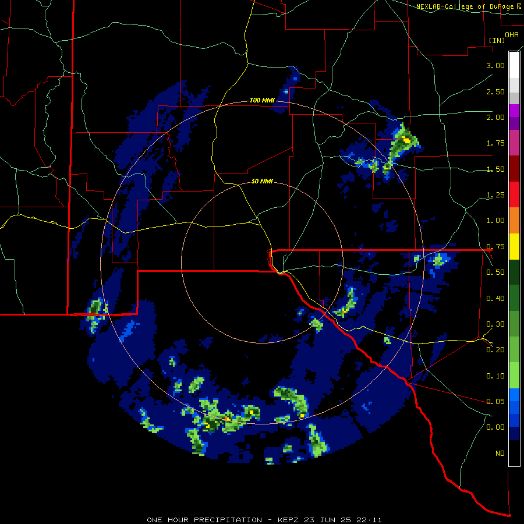
Task: Select the 0.75 legend value
Action: coord(495,247)
